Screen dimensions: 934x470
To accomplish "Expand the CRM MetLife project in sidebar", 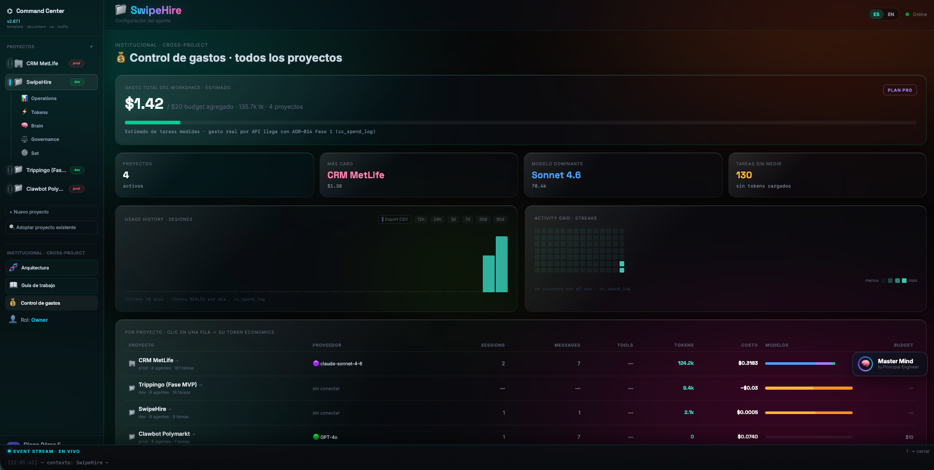I will point(10,63).
